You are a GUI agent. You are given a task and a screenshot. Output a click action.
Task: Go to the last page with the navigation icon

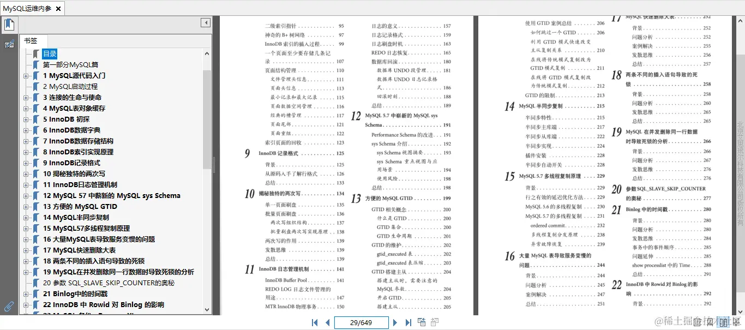[x=407, y=322]
